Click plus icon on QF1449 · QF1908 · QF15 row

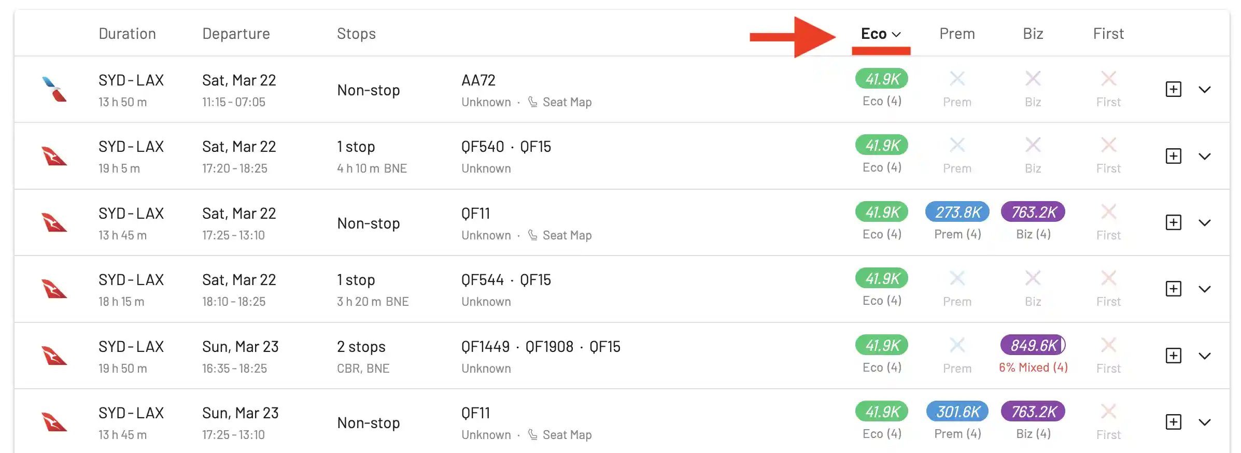coord(1173,356)
